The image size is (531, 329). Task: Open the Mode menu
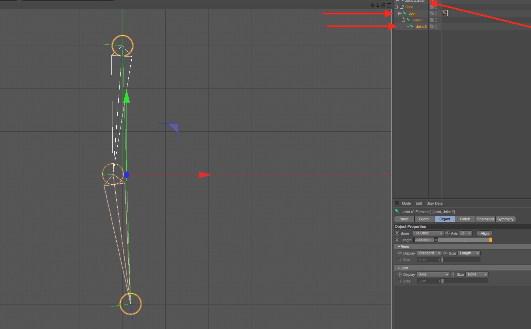click(x=406, y=203)
